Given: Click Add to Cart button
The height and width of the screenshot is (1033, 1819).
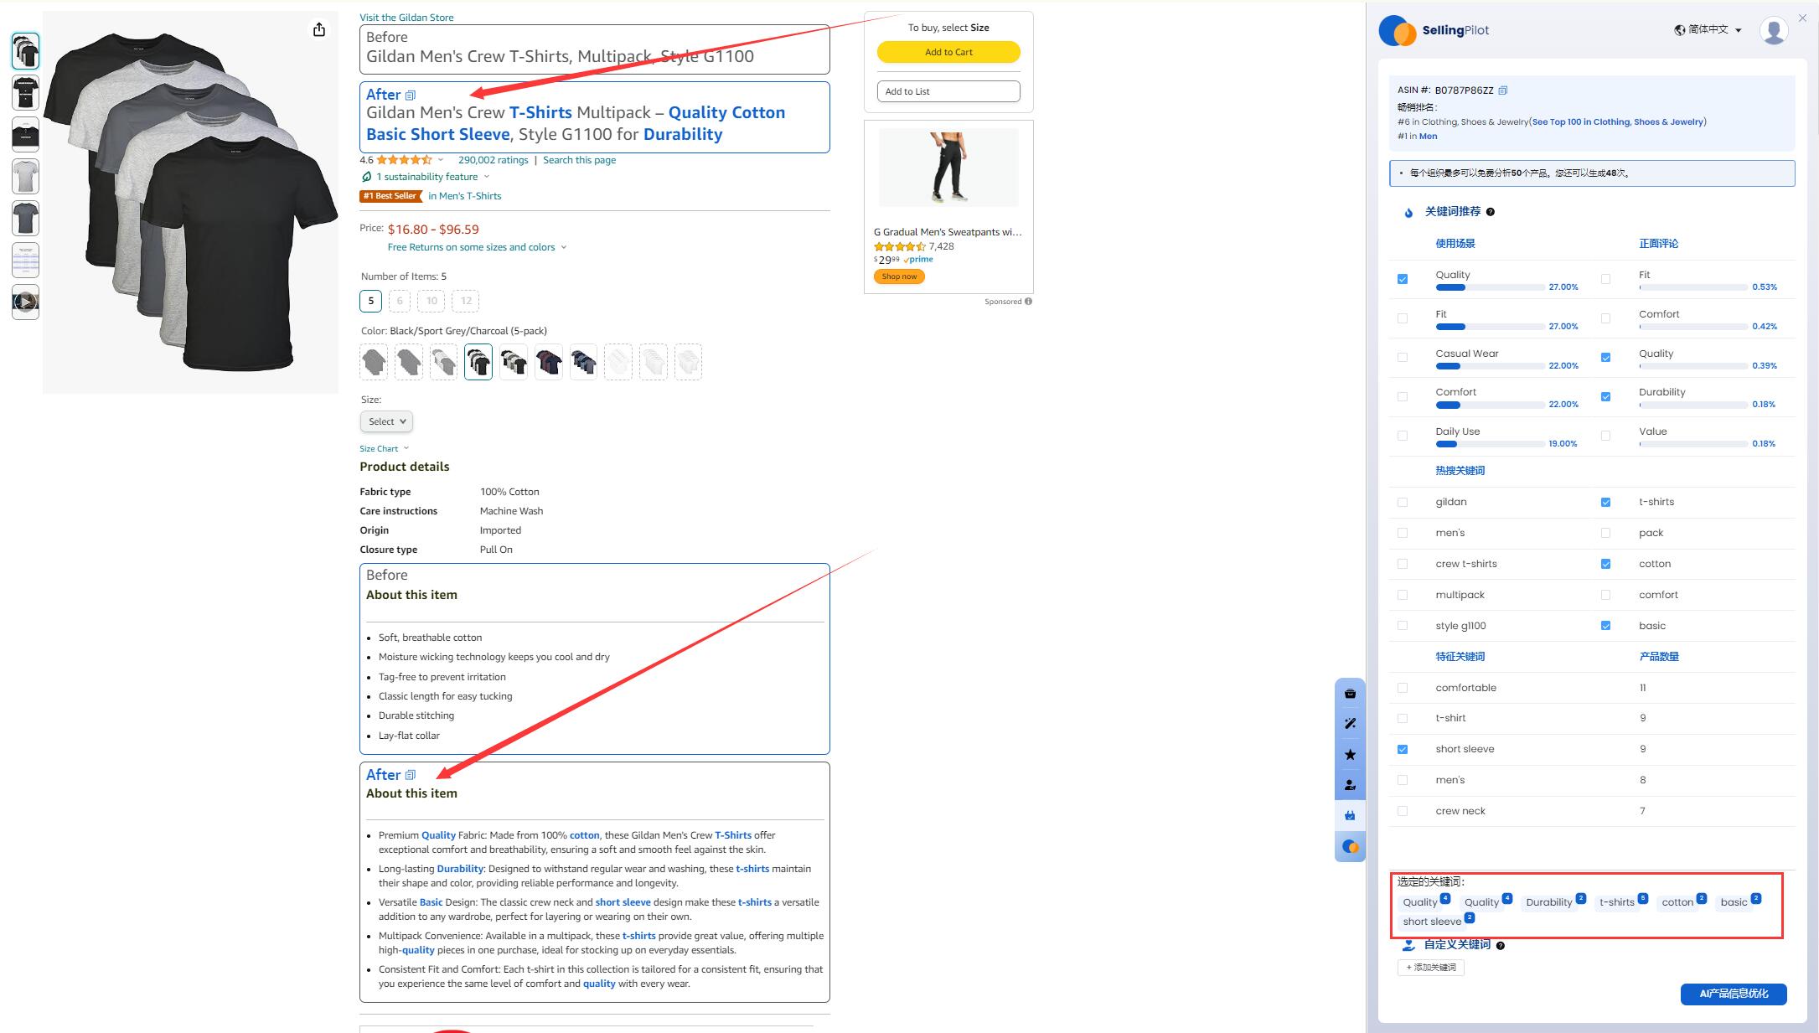Looking at the screenshot, I should pyautogui.click(x=948, y=52).
